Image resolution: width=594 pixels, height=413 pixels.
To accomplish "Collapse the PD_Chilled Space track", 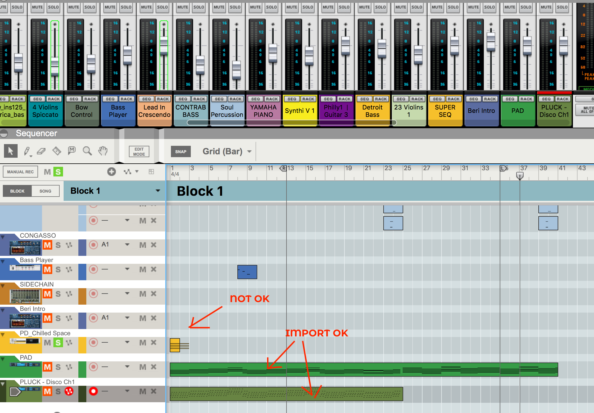I will (3, 334).
